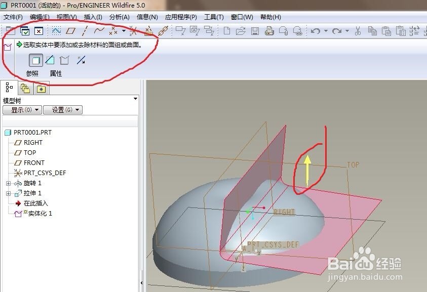
Task: Click the Paste icon
Action: click(x=386, y=31)
